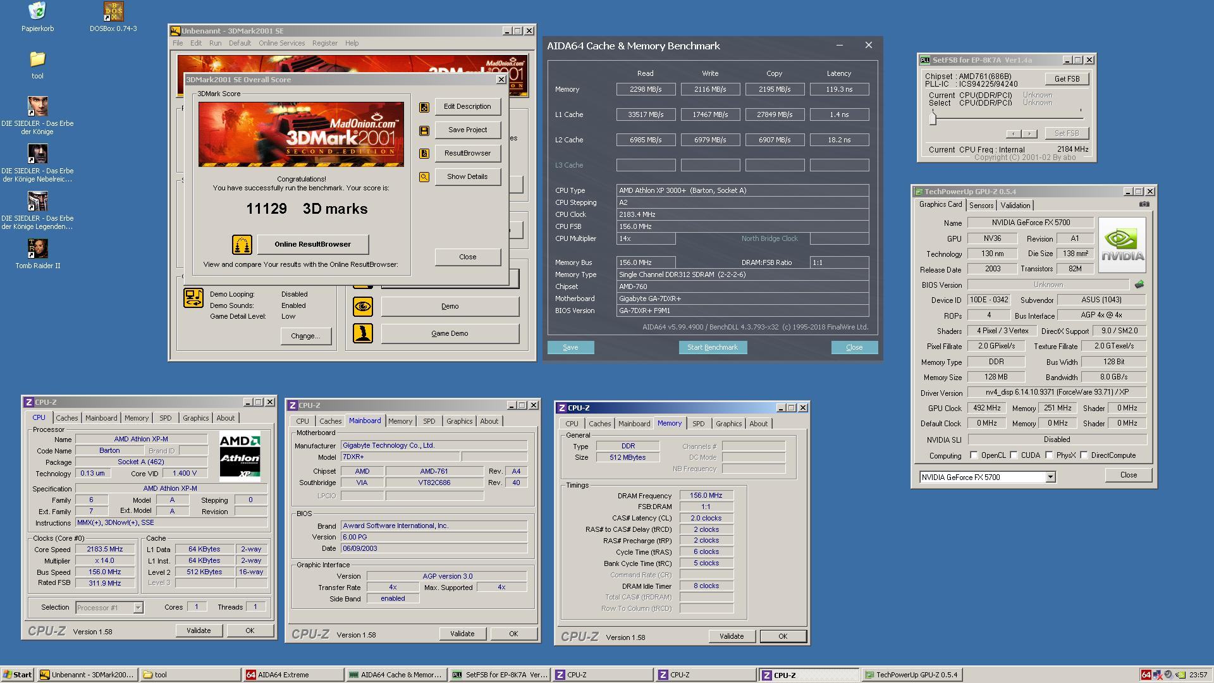1214x683 pixels.
Task: Click the demo options icon beside Demo Looping
Action: 193,298
